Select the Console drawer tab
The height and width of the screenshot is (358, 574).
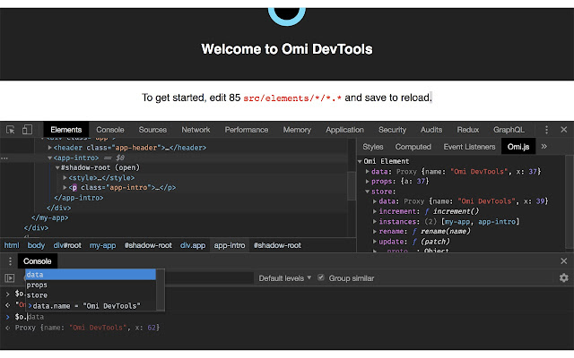click(x=38, y=261)
